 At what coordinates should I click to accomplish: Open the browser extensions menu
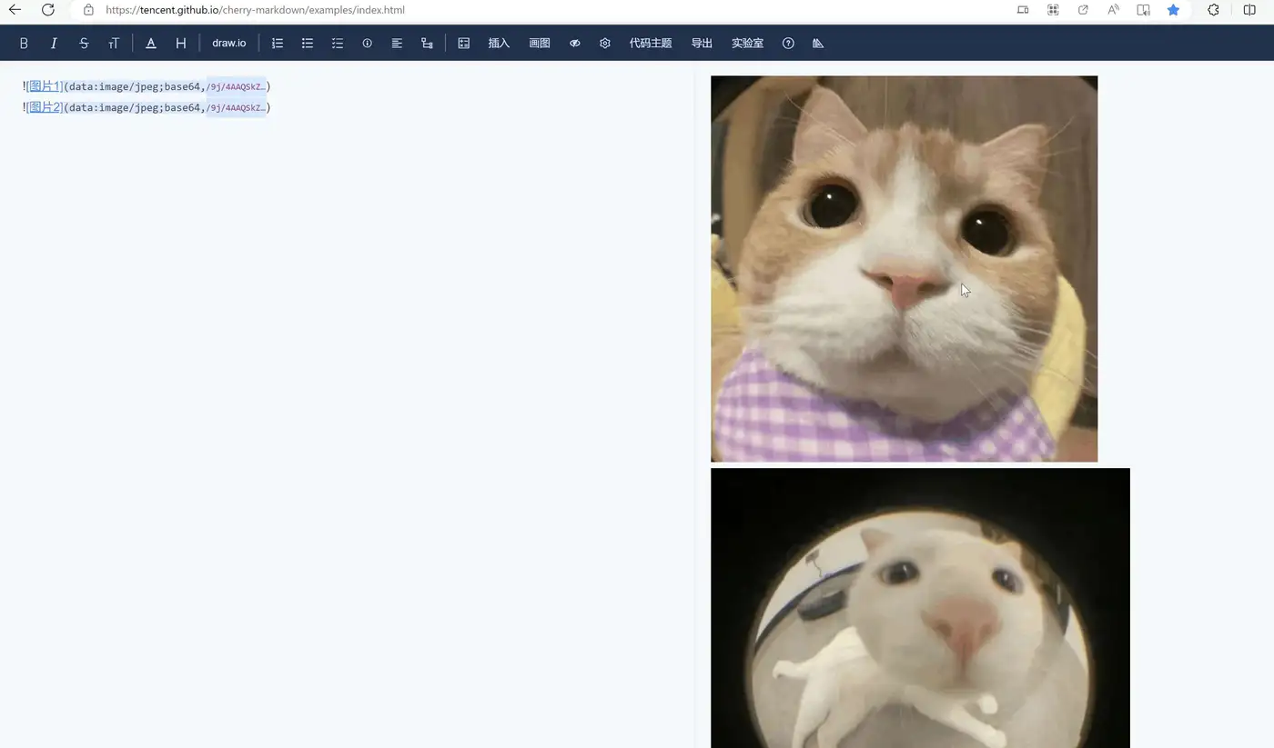1213,10
